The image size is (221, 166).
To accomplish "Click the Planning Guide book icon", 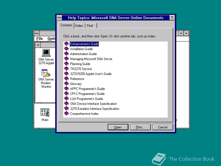I will [67, 64].
